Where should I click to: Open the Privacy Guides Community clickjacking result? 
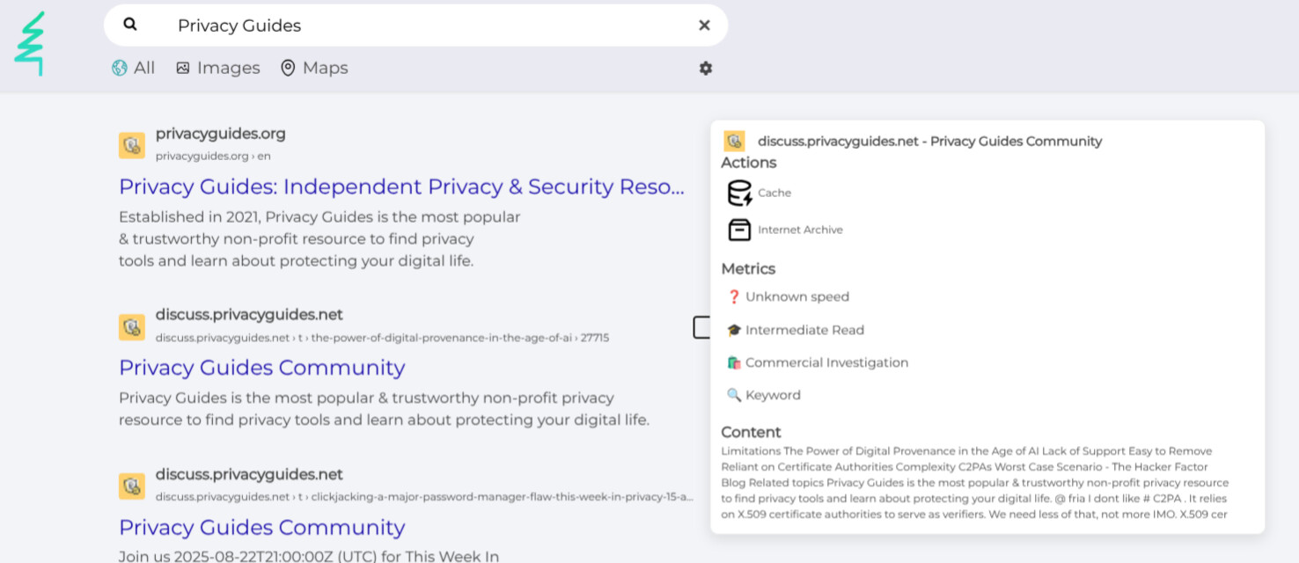pos(262,528)
